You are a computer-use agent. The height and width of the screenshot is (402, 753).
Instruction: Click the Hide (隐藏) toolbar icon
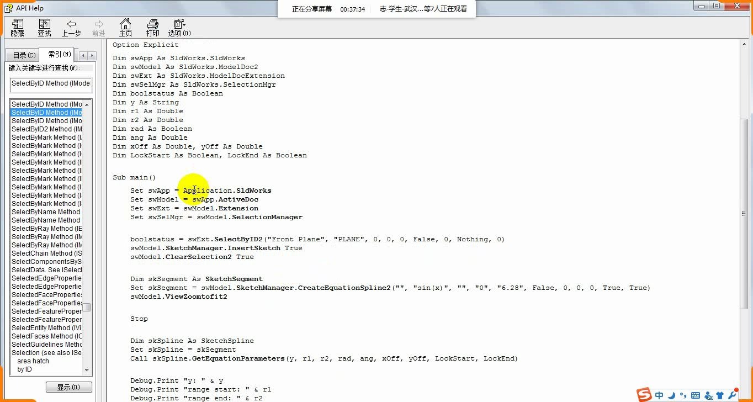[18, 28]
